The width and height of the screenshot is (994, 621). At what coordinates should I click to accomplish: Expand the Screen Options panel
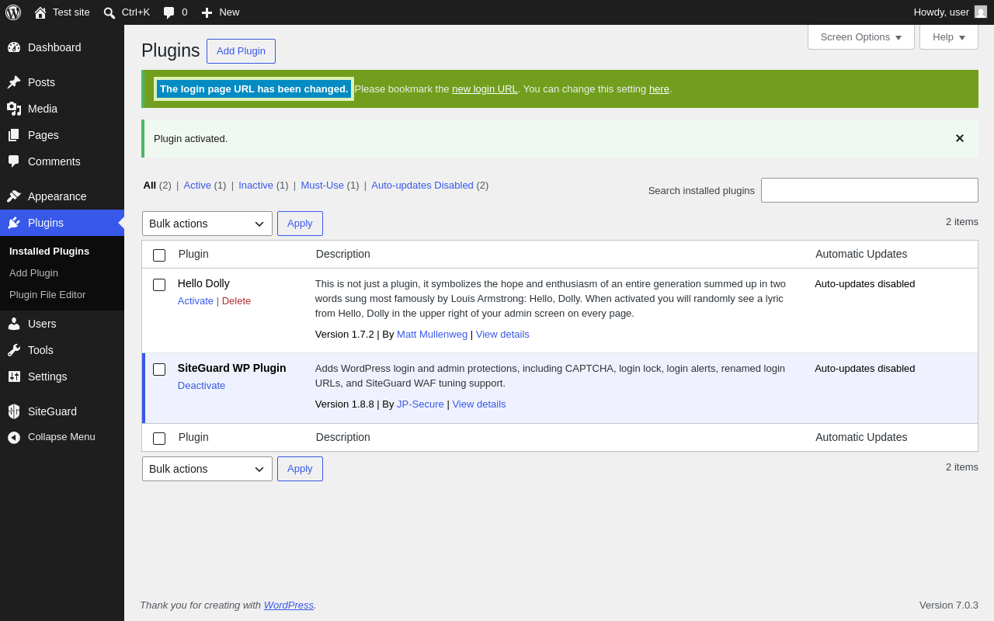tap(861, 36)
